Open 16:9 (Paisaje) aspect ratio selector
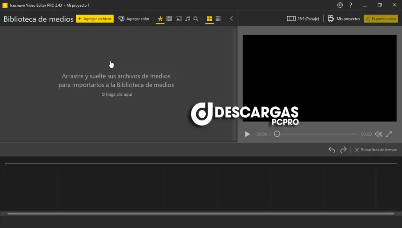Viewport: 402px width, 228px height. click(x=303, y=19)
